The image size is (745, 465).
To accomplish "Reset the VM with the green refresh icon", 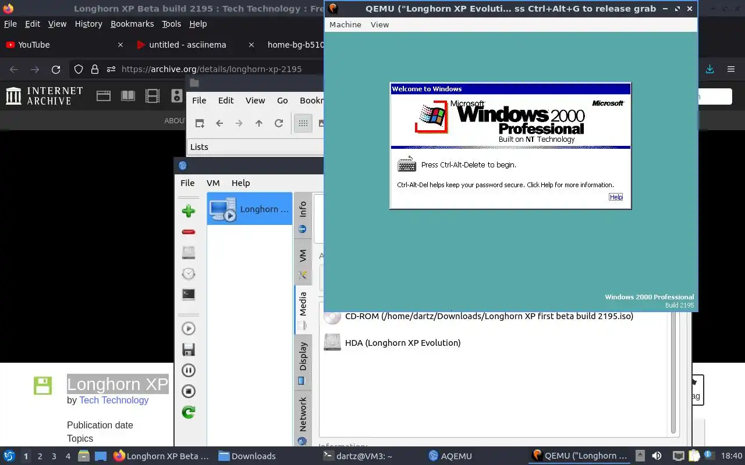I will coord(188,412).
